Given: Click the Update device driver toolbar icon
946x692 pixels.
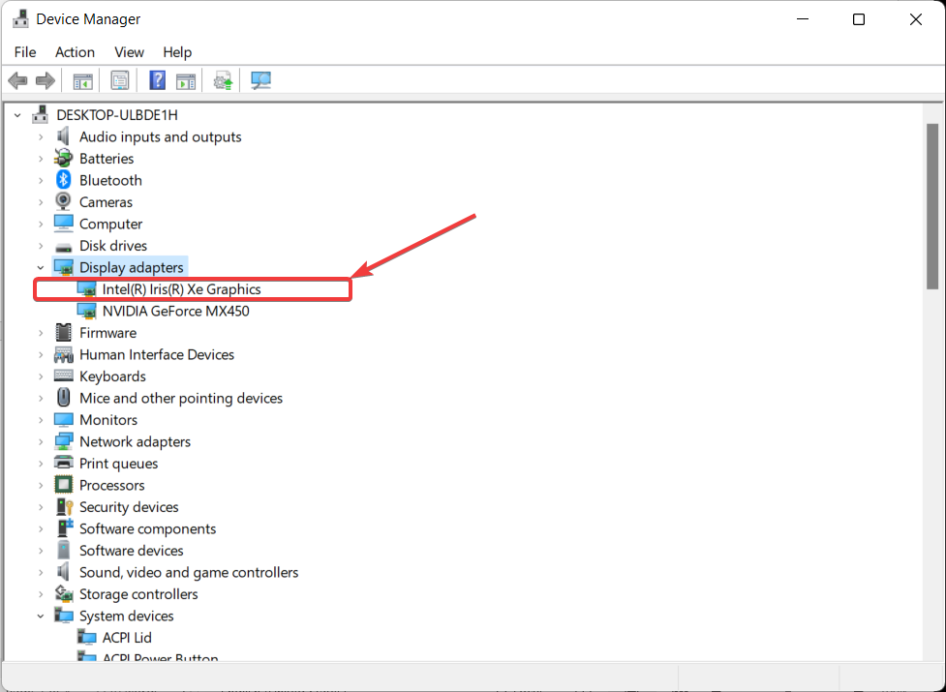Looking at the screenshot, I should (x=223, y=80).
